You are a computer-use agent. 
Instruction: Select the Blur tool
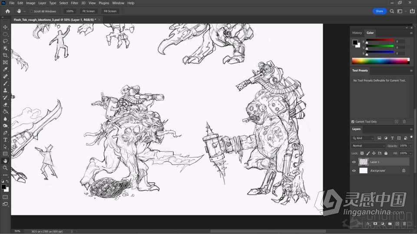[5, 119]
